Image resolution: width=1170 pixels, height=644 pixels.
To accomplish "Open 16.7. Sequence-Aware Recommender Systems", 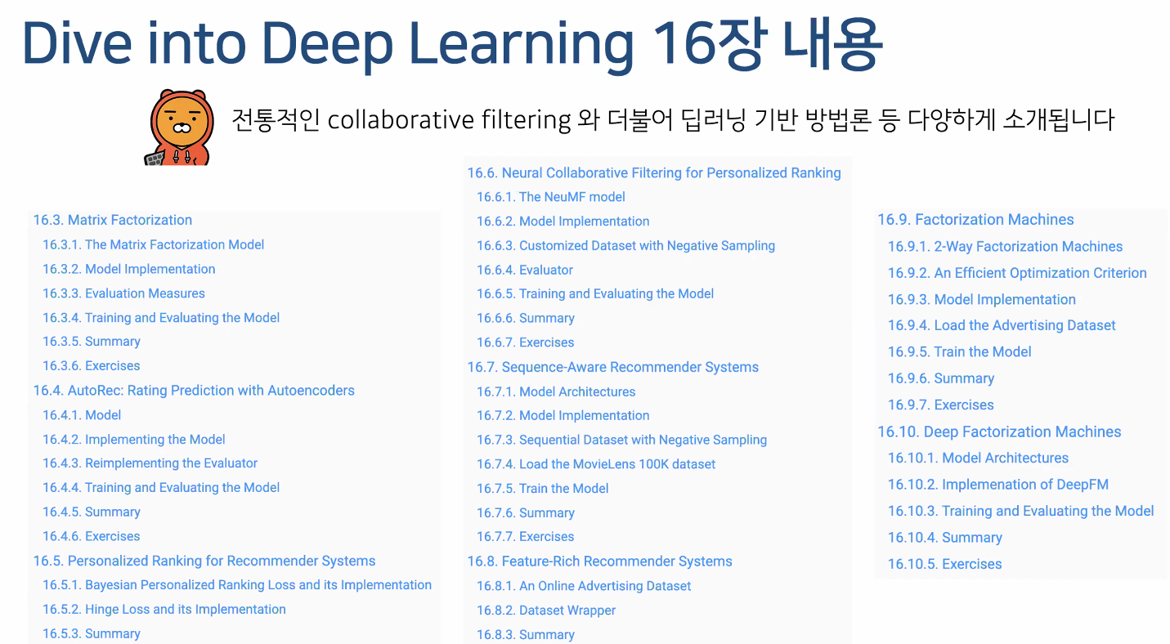I will [x=613, y=368].
